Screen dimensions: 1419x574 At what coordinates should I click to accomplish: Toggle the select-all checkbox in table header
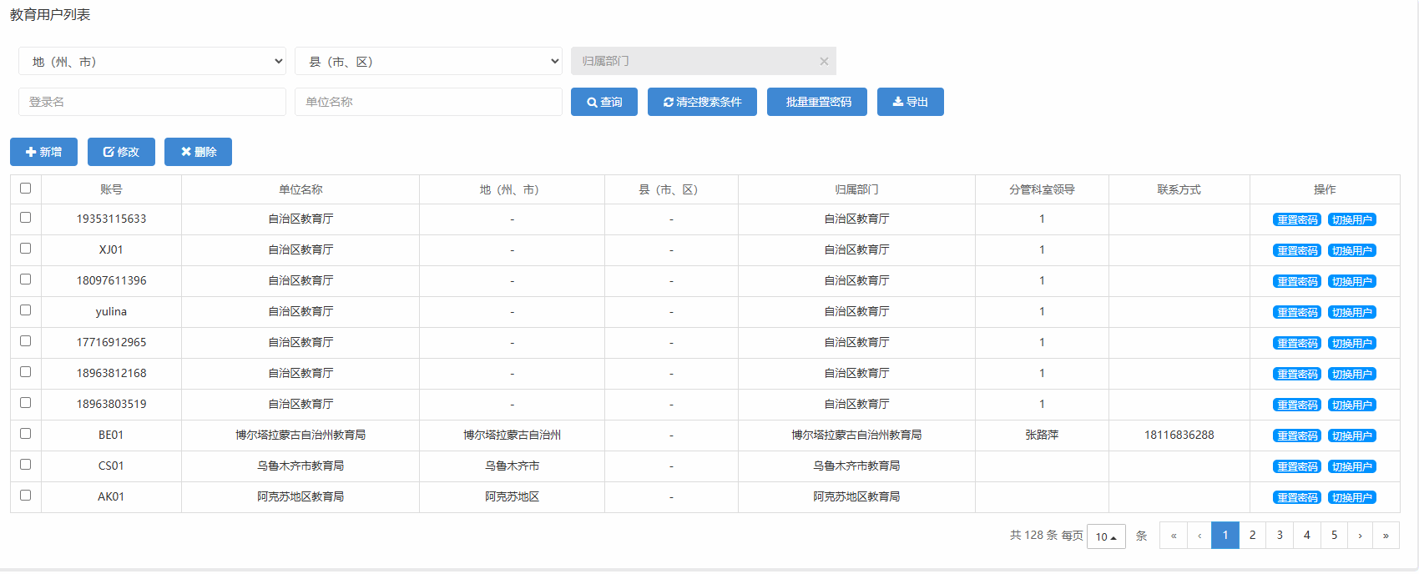[25, 189]
